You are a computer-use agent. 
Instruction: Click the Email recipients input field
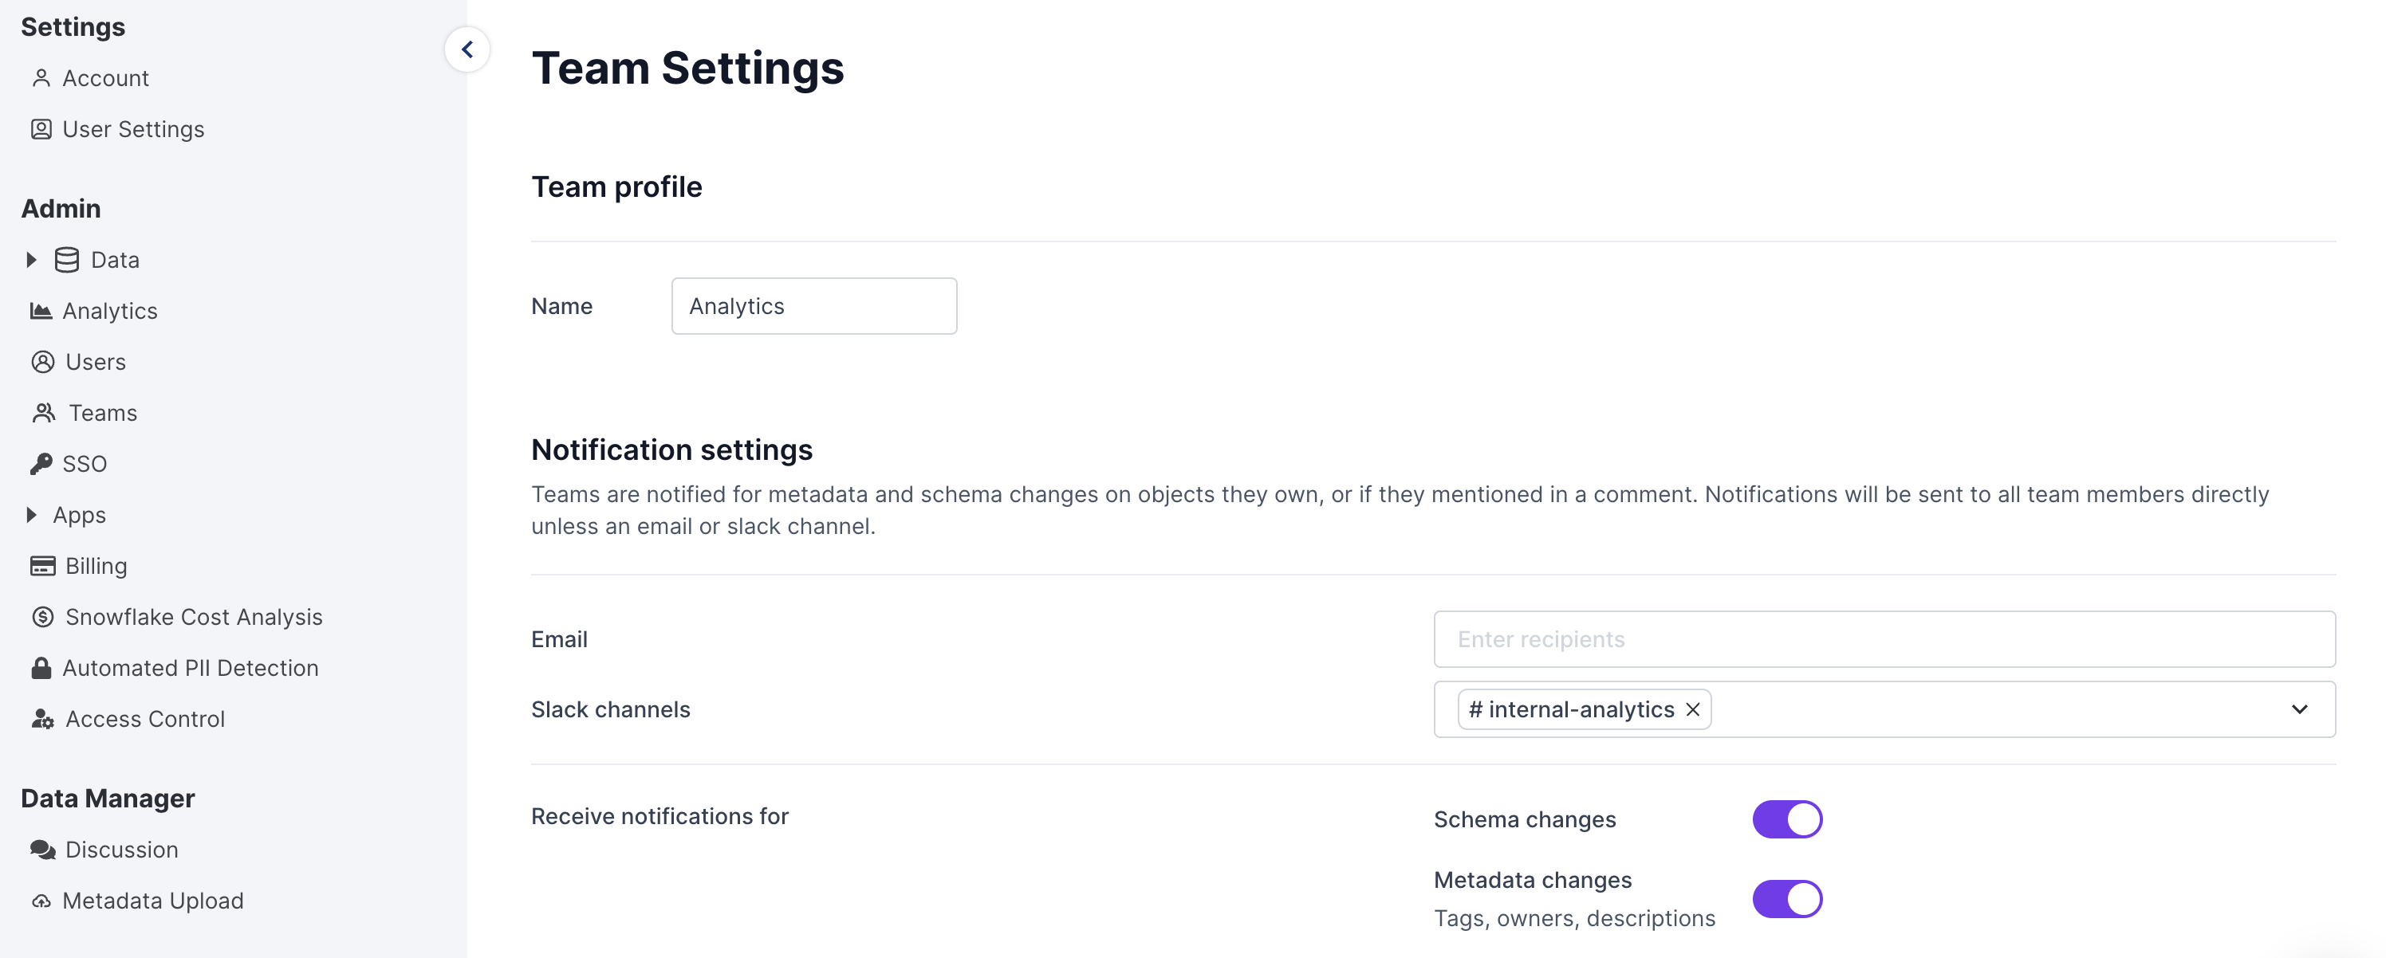(x=1883, y=638)
